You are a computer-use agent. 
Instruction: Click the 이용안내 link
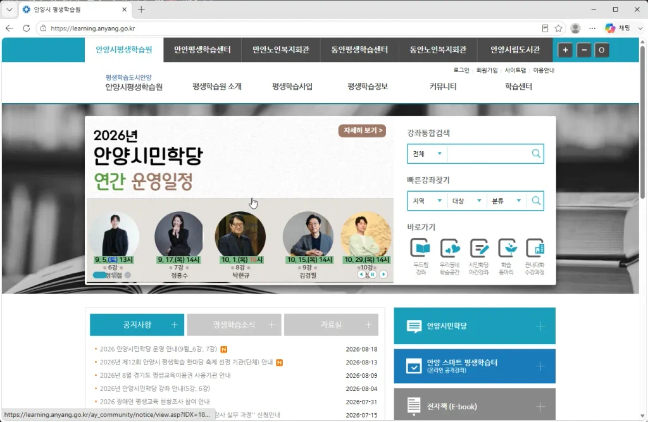[544, 70]
